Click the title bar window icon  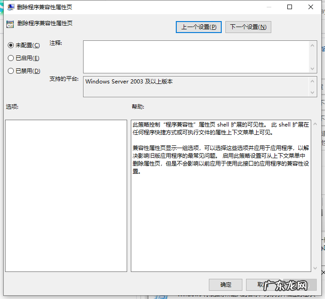point(11,7)
